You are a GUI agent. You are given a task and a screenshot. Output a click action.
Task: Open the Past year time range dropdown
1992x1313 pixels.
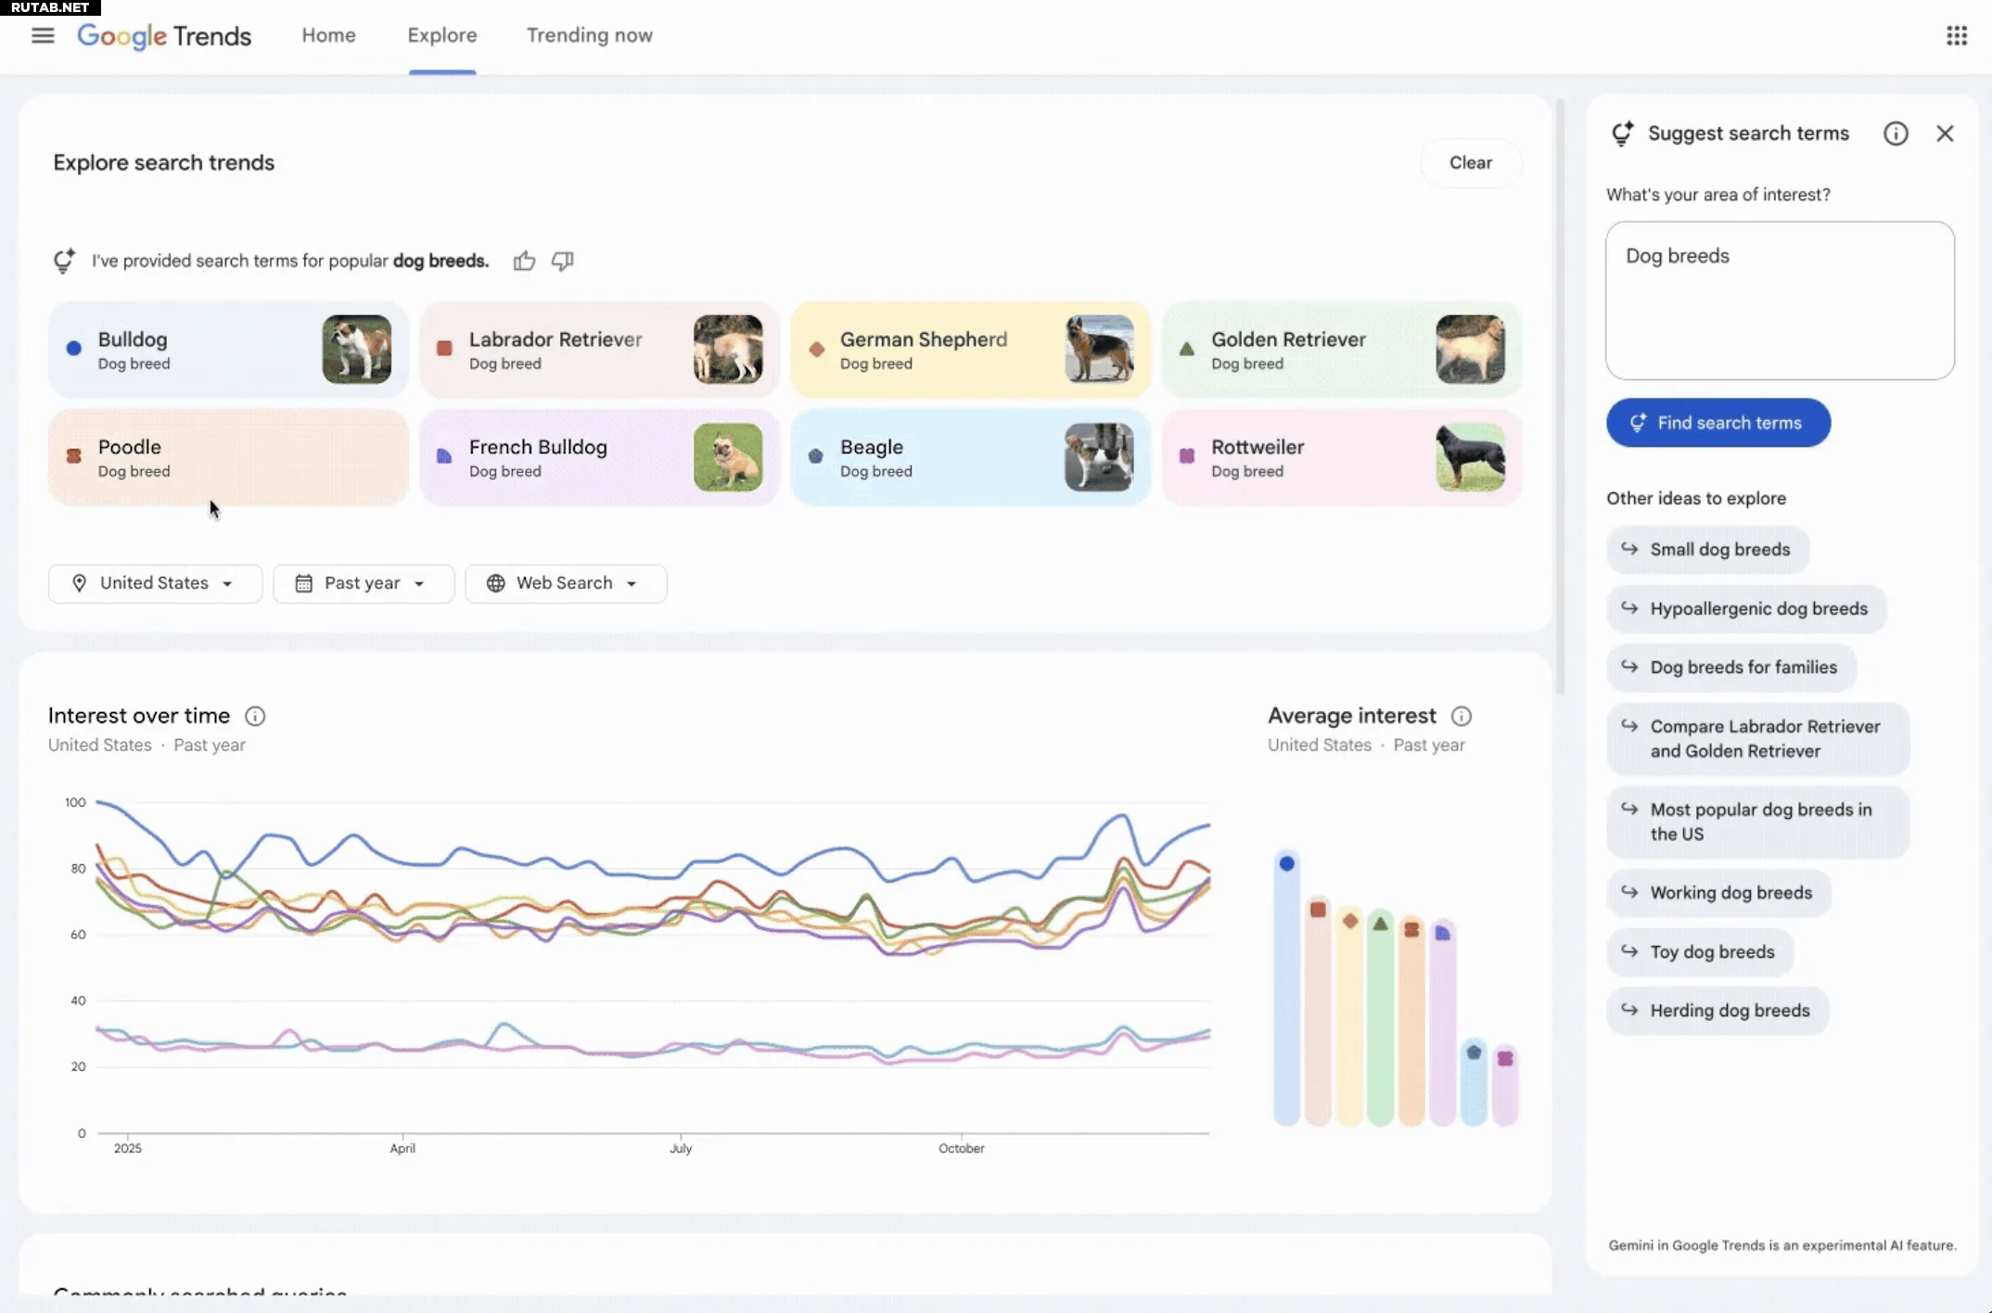[363, 583]
